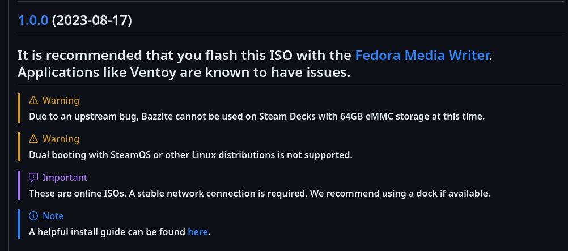568x251 pixels.
Task: Click the Warning label above the eMMC notice
Action: coord(61,101)
